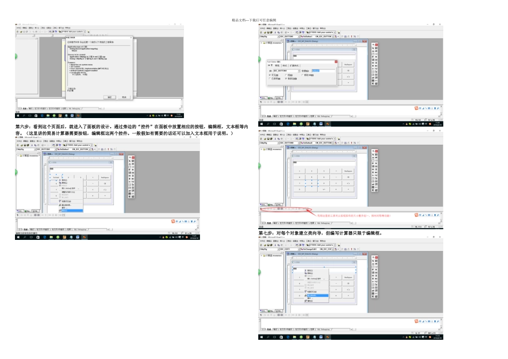Screen dimensions: 508x359
Task: Click Backspace button in middle-right calculator dialog
Action: coord(348,171)
